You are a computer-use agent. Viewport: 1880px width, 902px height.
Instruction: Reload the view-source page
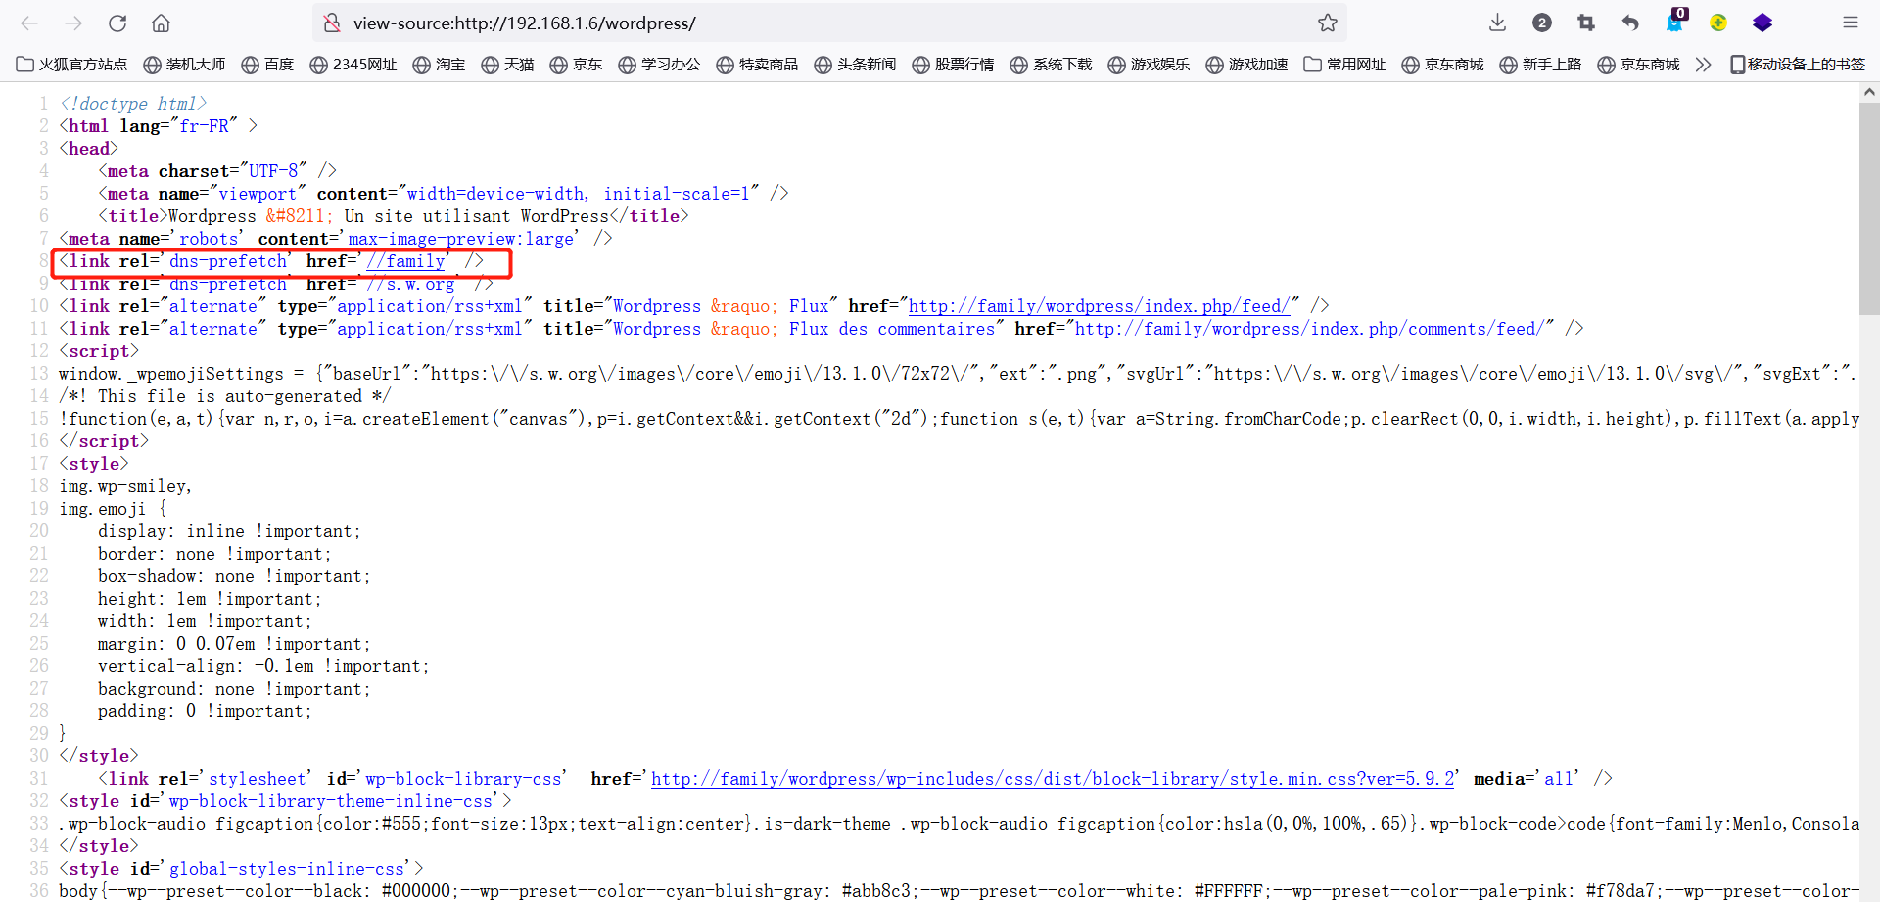tap(117, 23)
